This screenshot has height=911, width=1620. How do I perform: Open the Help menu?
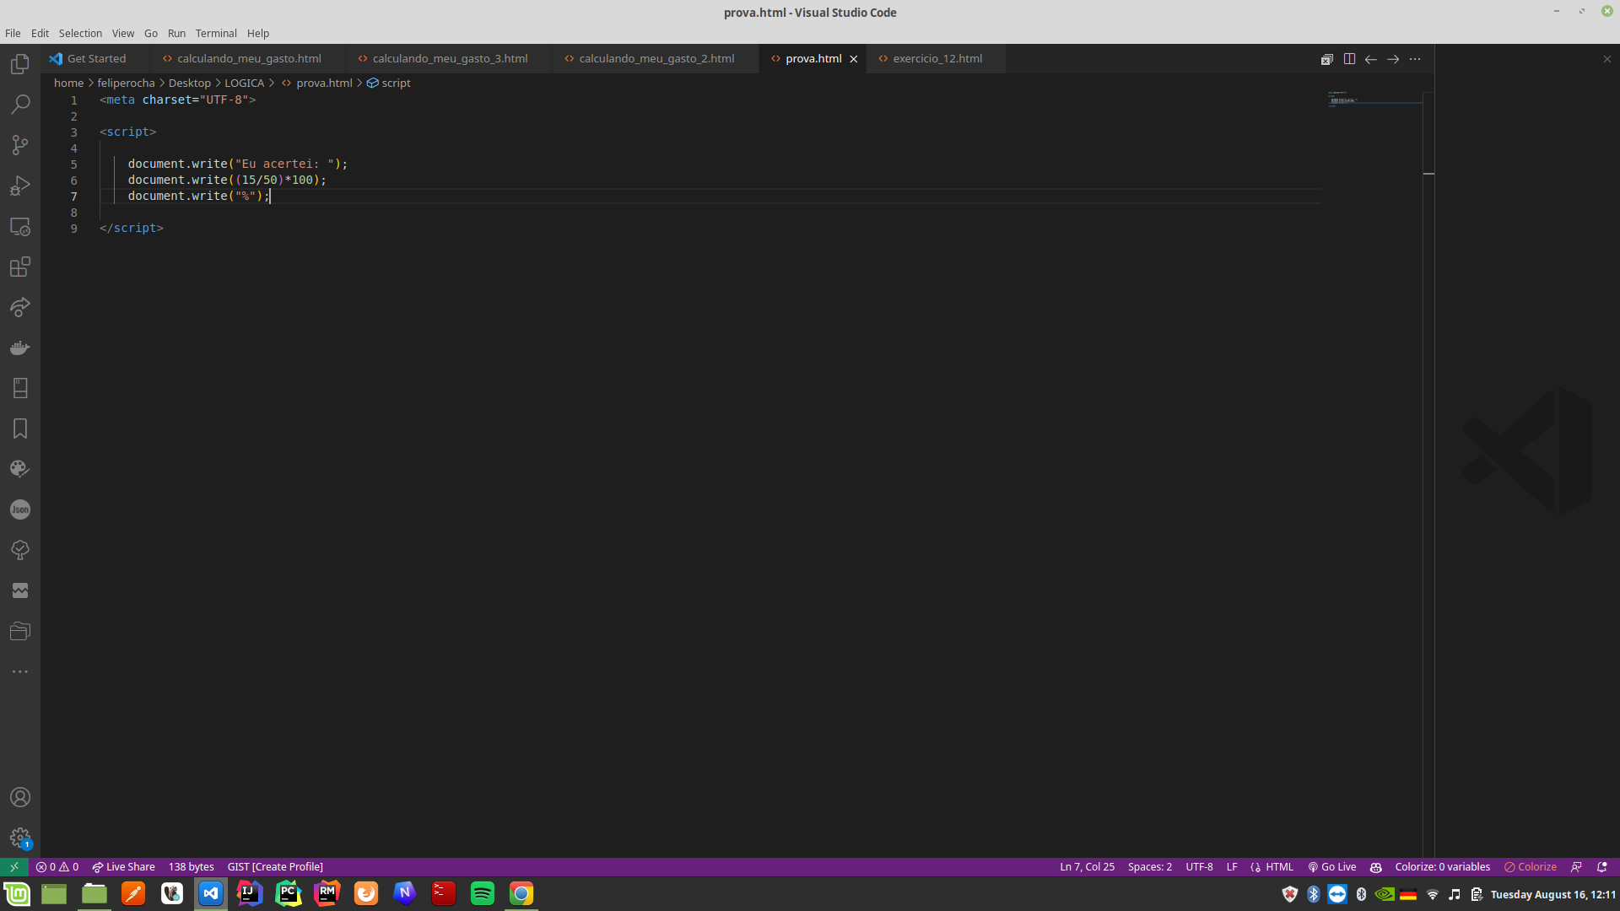(x=258, y=33)
